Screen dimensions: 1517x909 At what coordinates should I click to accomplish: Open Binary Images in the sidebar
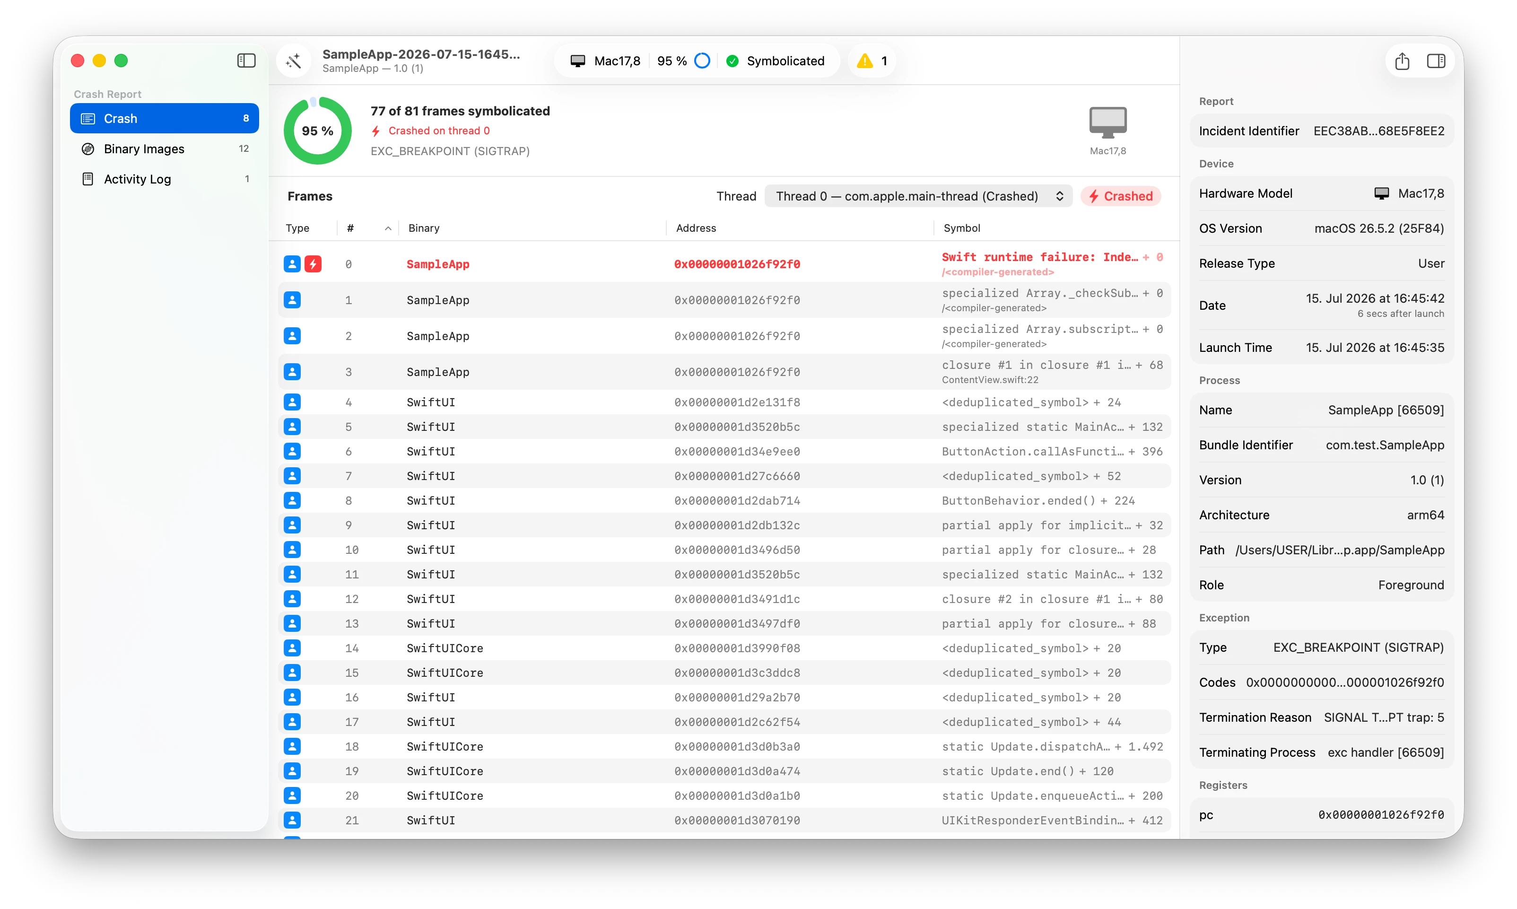[x=164, y=149]
